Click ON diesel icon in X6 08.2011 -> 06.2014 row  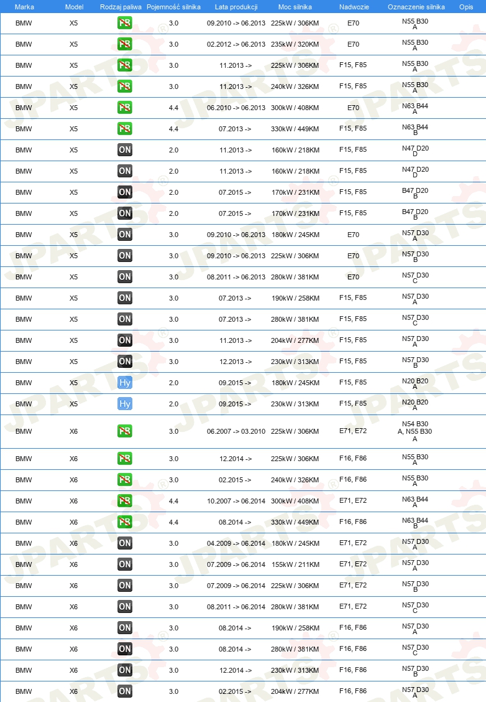(x=125, y=607)
